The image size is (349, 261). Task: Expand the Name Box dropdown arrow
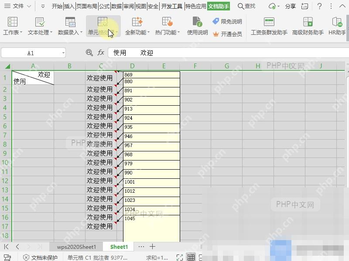click(x=63, y=53)
